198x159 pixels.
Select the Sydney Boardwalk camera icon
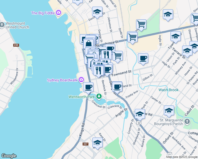(x=81, y=79)
